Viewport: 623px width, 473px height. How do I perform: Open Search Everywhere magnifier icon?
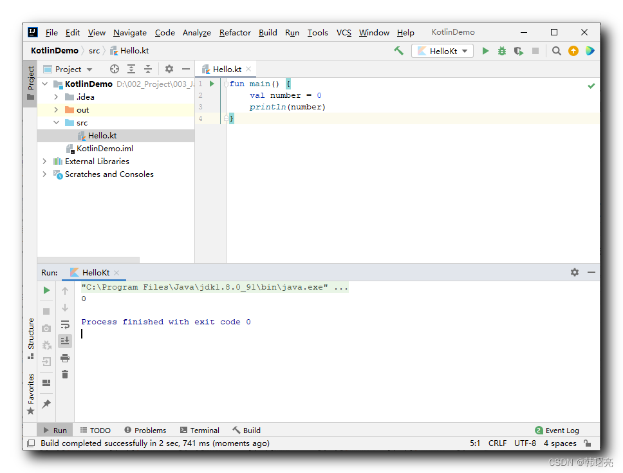[x=557, y=51]
